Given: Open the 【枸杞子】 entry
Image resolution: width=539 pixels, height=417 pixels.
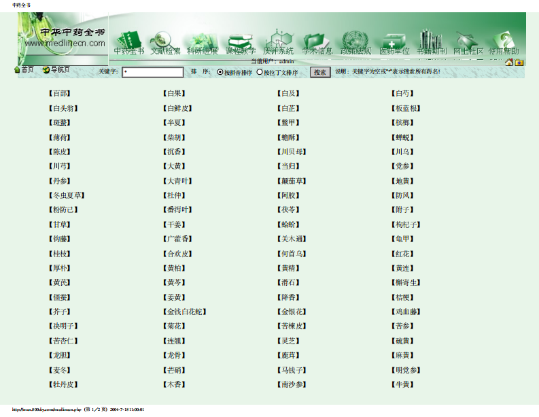Looking at the screenshot, I should tap(406, 224).
